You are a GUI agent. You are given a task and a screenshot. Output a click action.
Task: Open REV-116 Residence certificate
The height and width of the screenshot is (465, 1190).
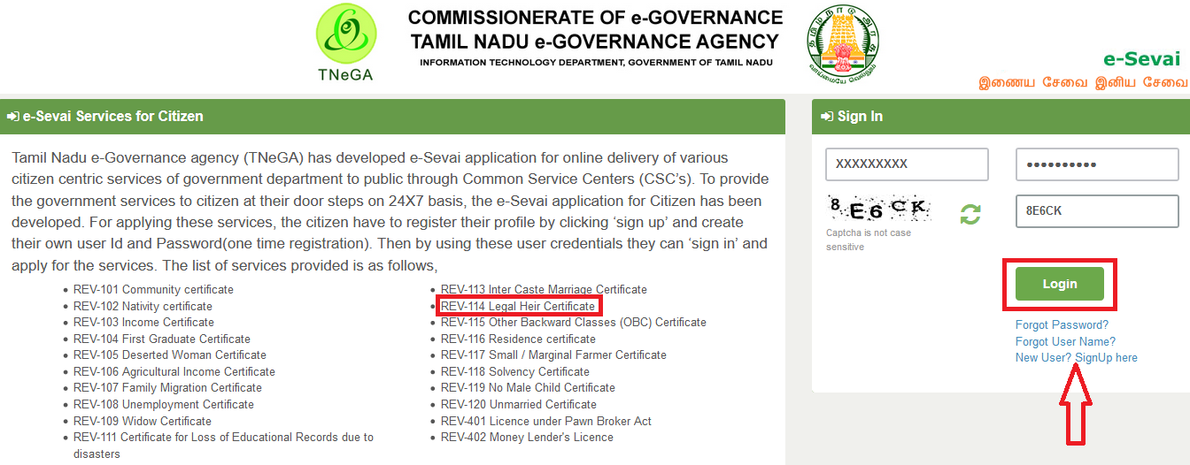[x=518, y=339]
